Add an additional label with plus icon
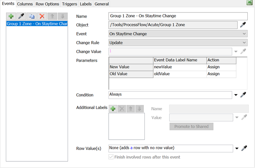The image size is (255, 168). 113,109
